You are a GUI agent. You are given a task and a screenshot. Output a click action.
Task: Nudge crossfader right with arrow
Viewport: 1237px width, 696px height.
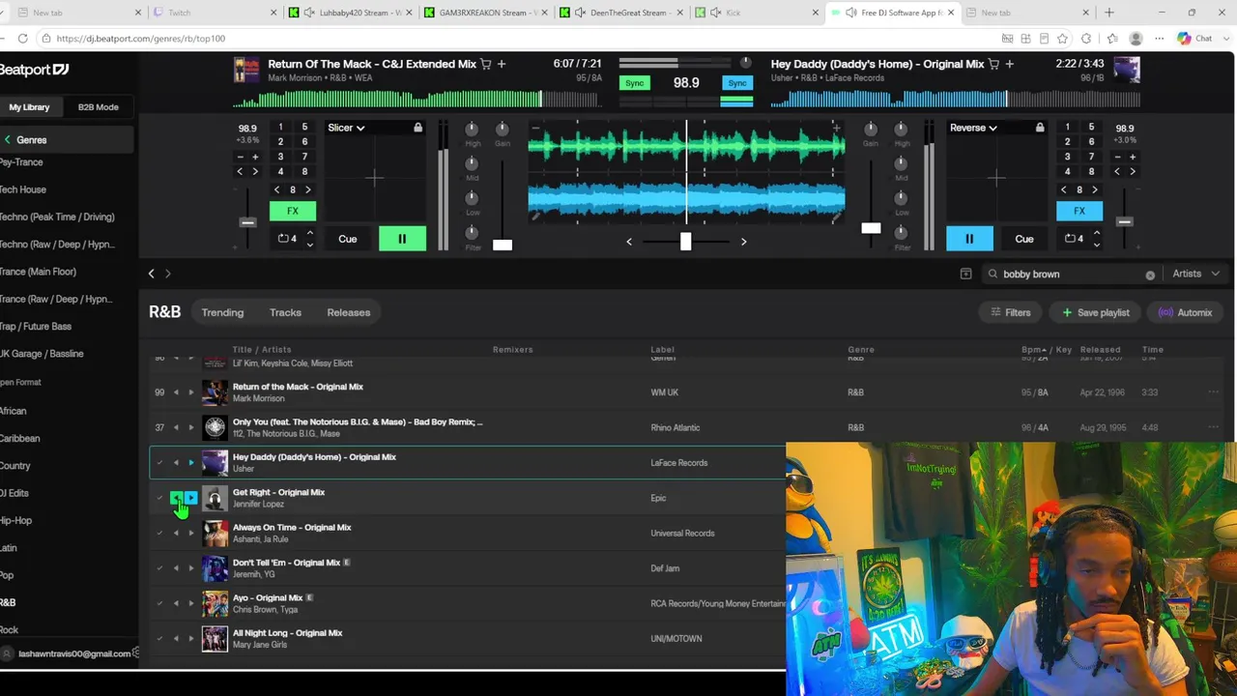[x=743, y=242]
